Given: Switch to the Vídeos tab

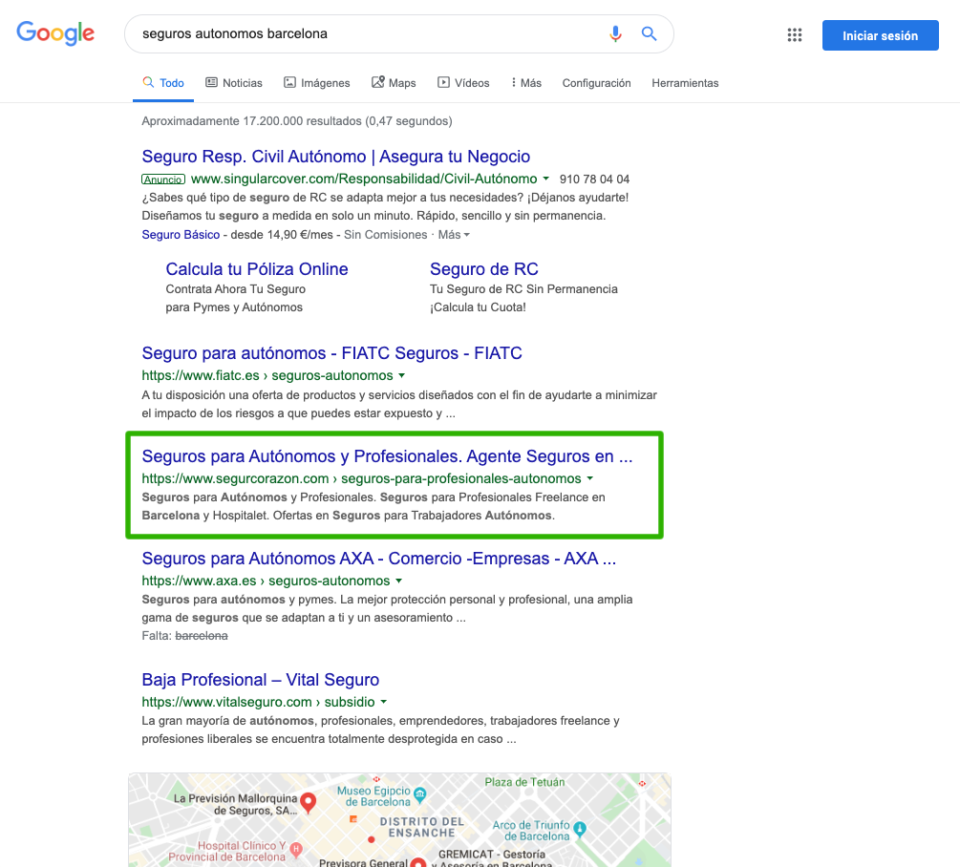Looking at the screenshot, I should click(x=463, y=83).
